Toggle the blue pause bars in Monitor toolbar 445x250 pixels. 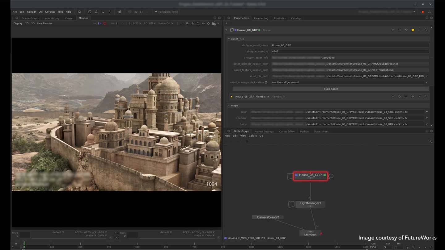[100, 23]
